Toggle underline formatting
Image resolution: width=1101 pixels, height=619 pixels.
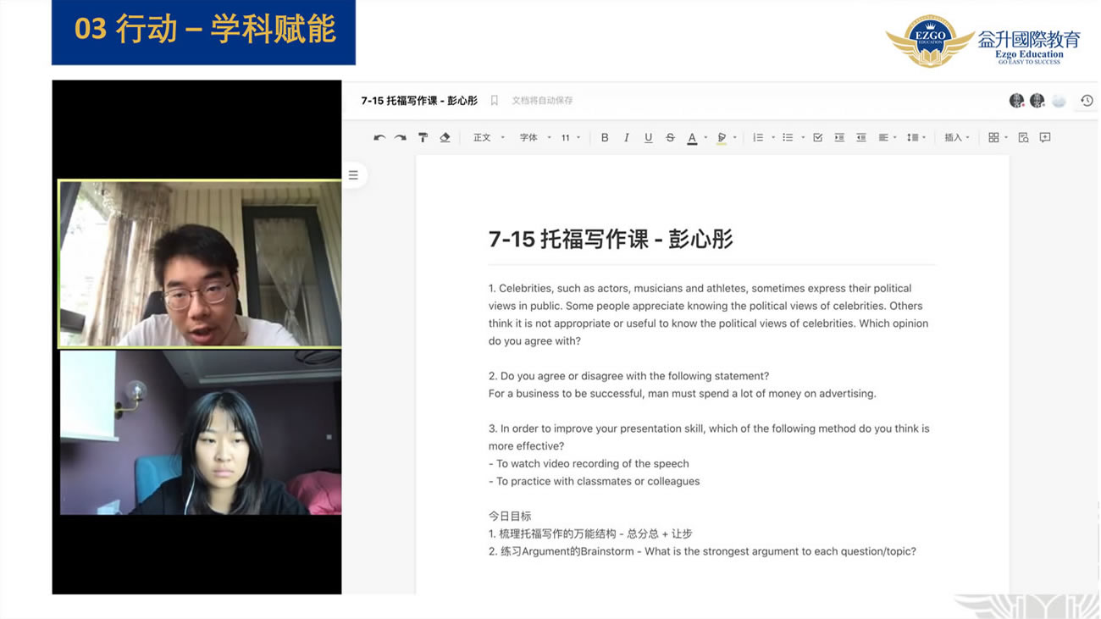649,137
